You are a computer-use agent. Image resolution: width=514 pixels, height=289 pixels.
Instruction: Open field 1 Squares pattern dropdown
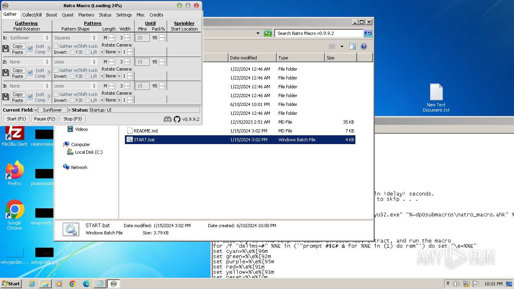[x=75, y=38]
